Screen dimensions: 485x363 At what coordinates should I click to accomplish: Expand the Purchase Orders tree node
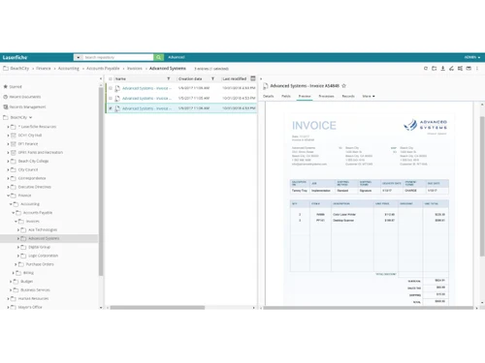(16, 264)
